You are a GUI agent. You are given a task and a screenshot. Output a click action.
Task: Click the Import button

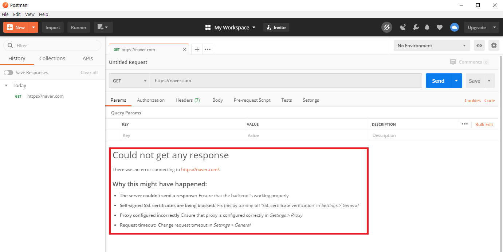coord(53,27)
